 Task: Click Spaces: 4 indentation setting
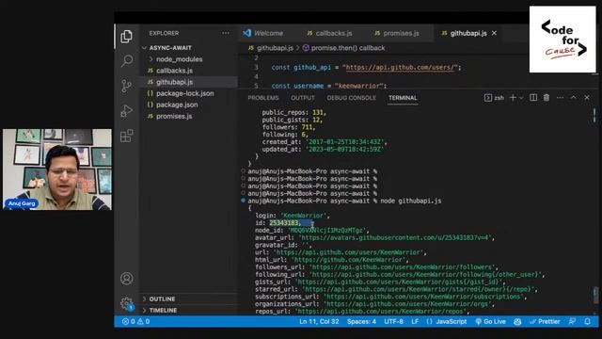click(361, 321)
